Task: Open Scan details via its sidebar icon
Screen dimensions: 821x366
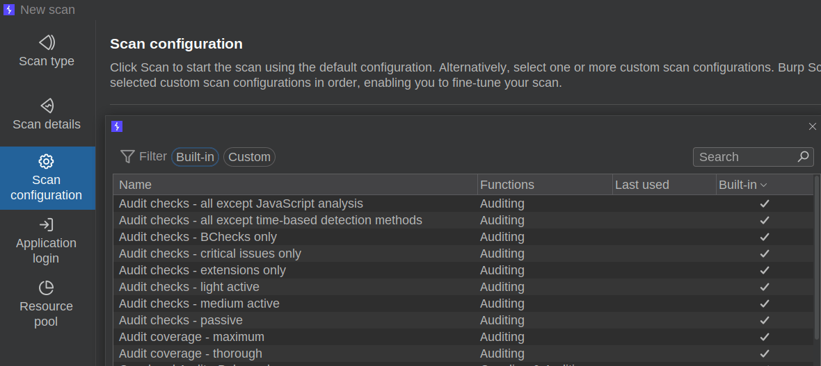Action: coord(47,106)
